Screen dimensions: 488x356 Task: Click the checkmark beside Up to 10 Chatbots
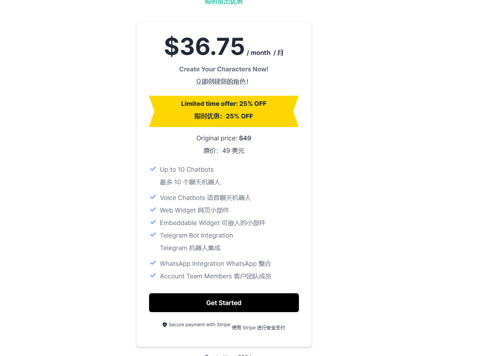(153, 169)
